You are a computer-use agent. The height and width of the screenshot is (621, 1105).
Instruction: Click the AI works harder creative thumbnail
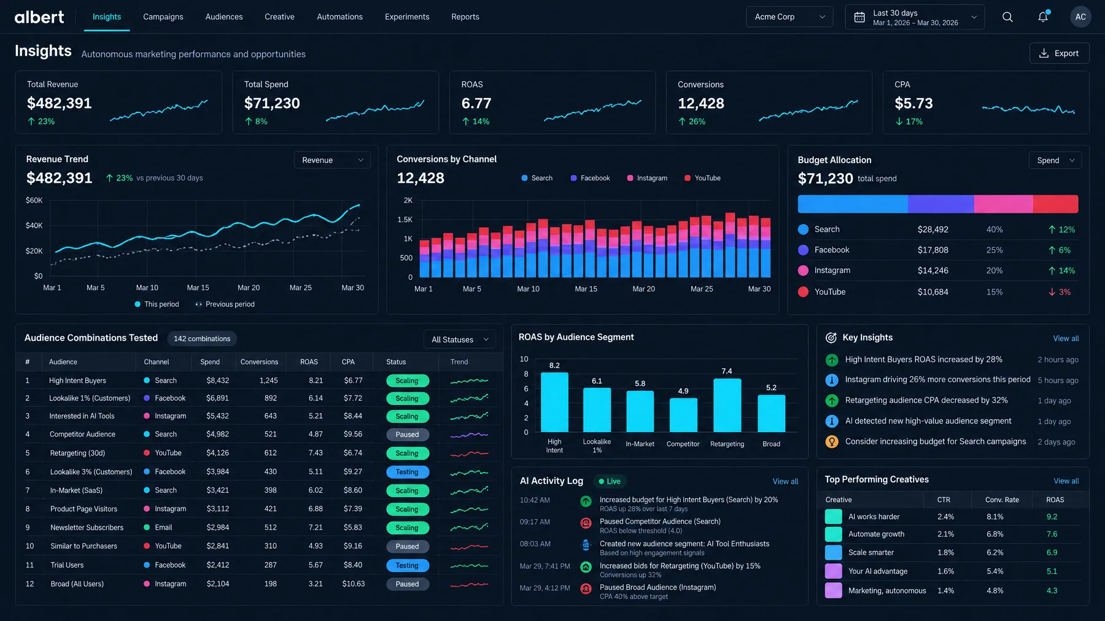[x=833, y=517]
